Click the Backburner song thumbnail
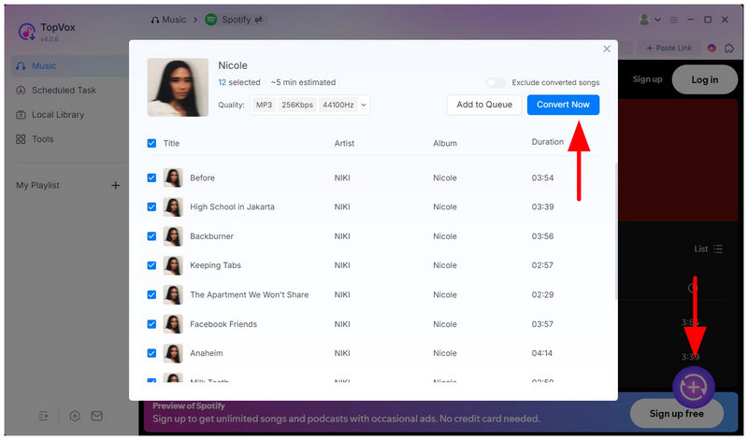Screen dimensions: 748x440 tap(173, 236)
